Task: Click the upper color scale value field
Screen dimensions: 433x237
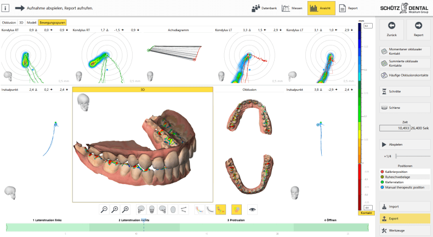Action: click(x=368, y=26)
